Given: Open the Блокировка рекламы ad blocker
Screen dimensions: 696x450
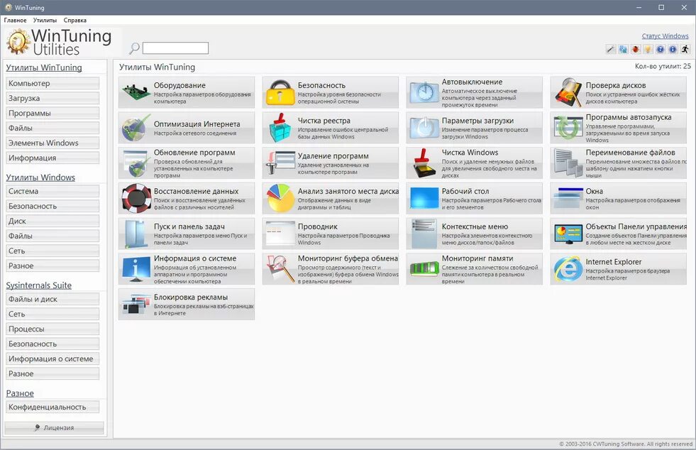Looking at the screenshot, I should pyautogui.click(x=187, y=304).
